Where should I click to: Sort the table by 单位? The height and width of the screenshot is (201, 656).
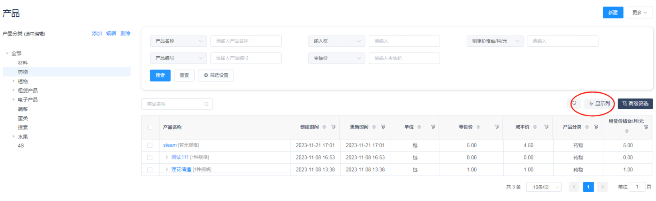coord(419,127)
